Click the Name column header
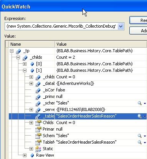This screenshot has width=147, height=159. click(x=32, y=44)
